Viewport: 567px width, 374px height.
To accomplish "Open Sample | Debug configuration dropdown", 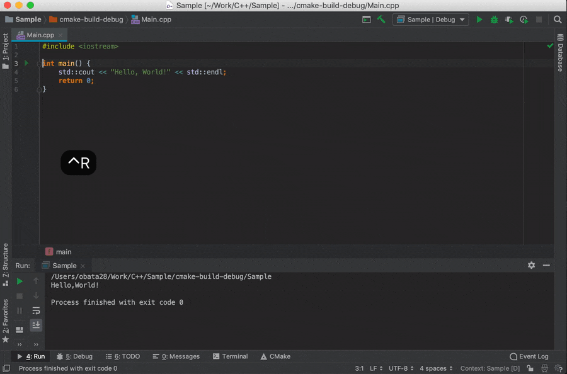I will (x=430, y=20).
